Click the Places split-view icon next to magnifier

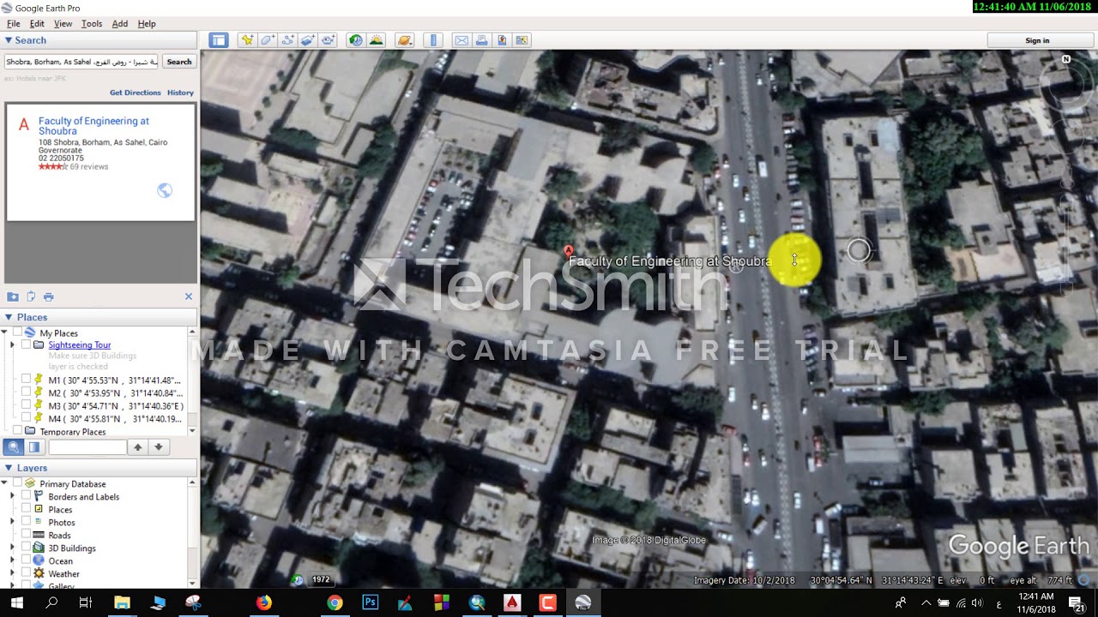pyautogui.click(x=34, y=446)
